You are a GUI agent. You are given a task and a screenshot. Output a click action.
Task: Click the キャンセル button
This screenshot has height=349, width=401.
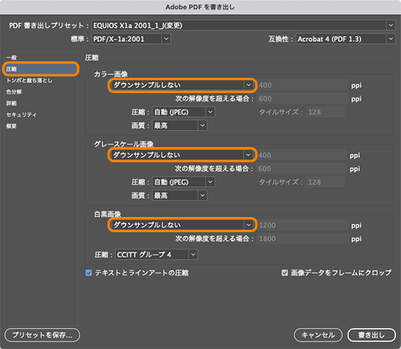pyautogui.click(x=318, y=335)
